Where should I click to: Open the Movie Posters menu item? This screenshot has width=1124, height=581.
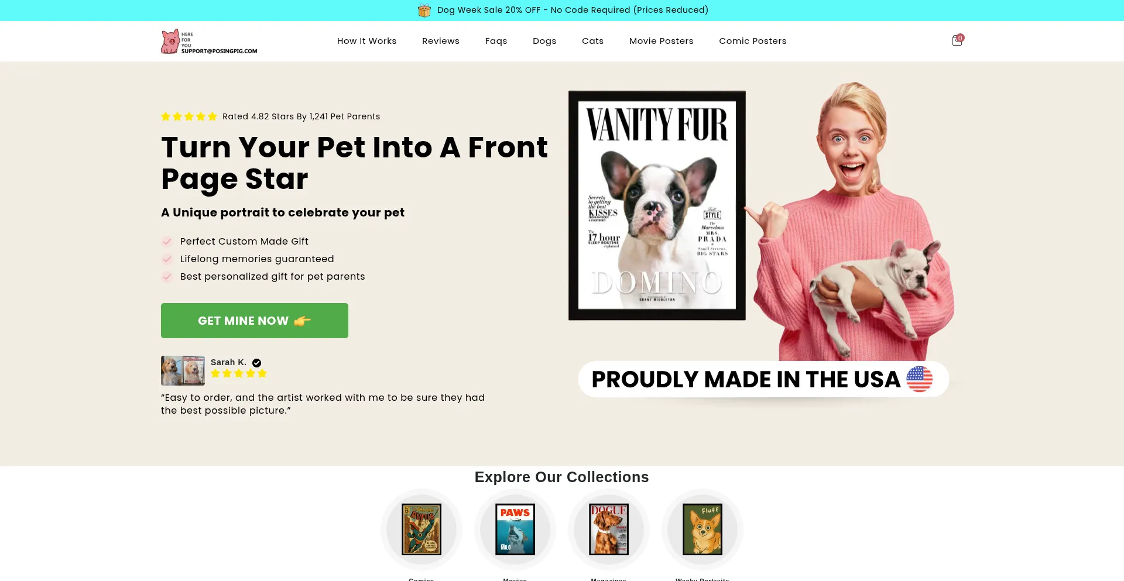661,41
